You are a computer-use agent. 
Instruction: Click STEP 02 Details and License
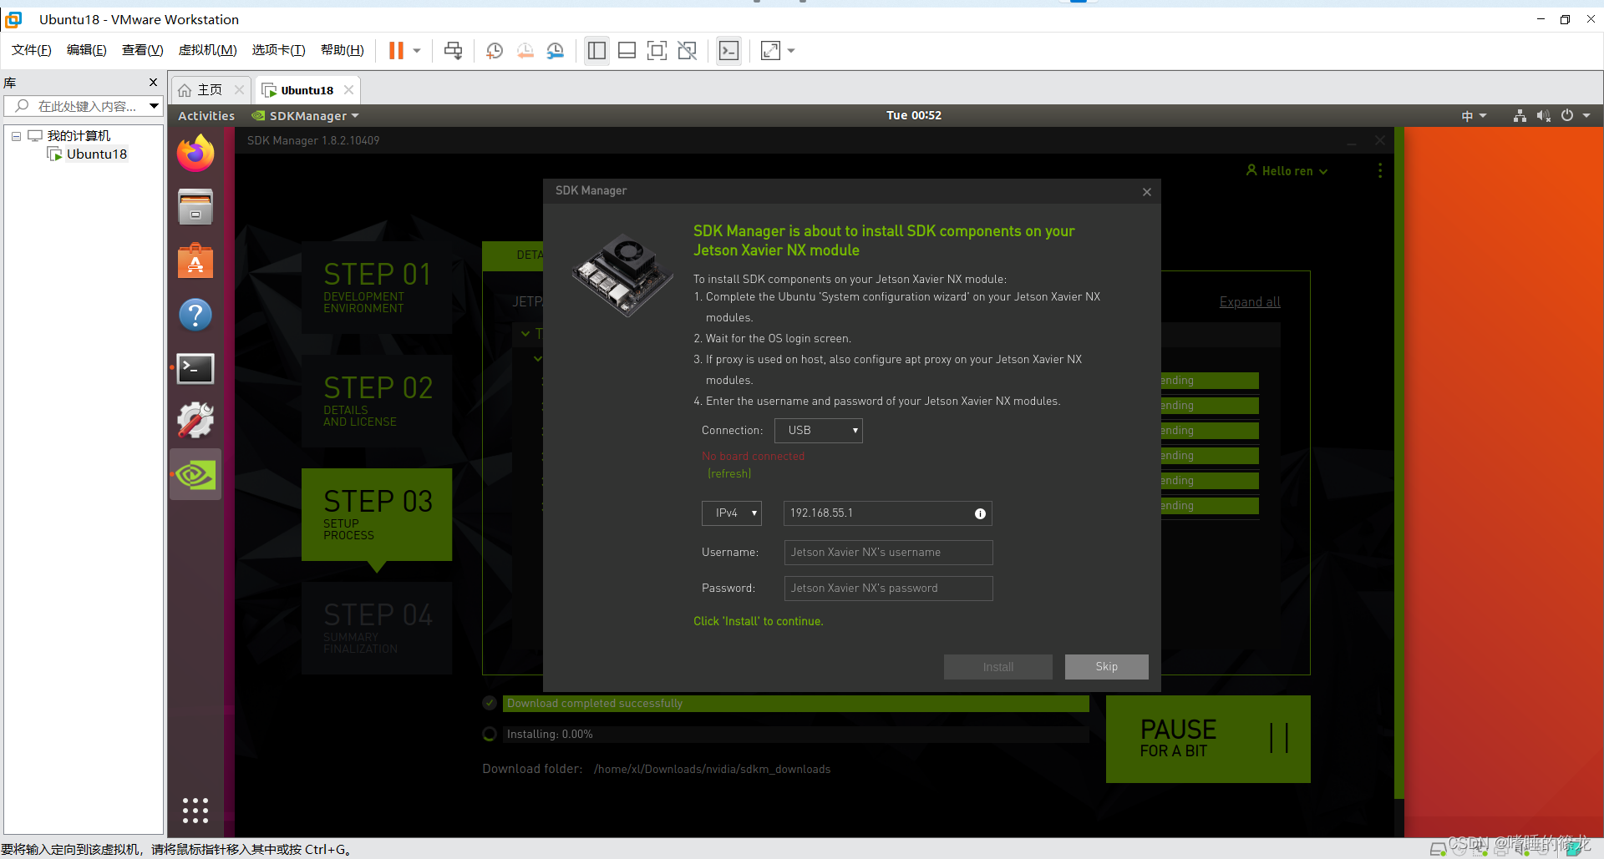377,401
